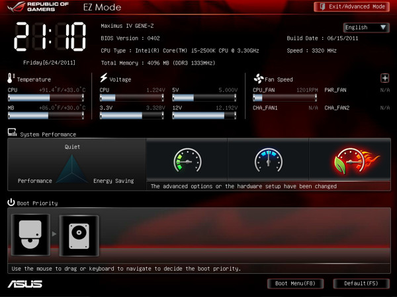Open Boot Menu(F8)
The image size is (397, 297).
(x=295, y=283)
